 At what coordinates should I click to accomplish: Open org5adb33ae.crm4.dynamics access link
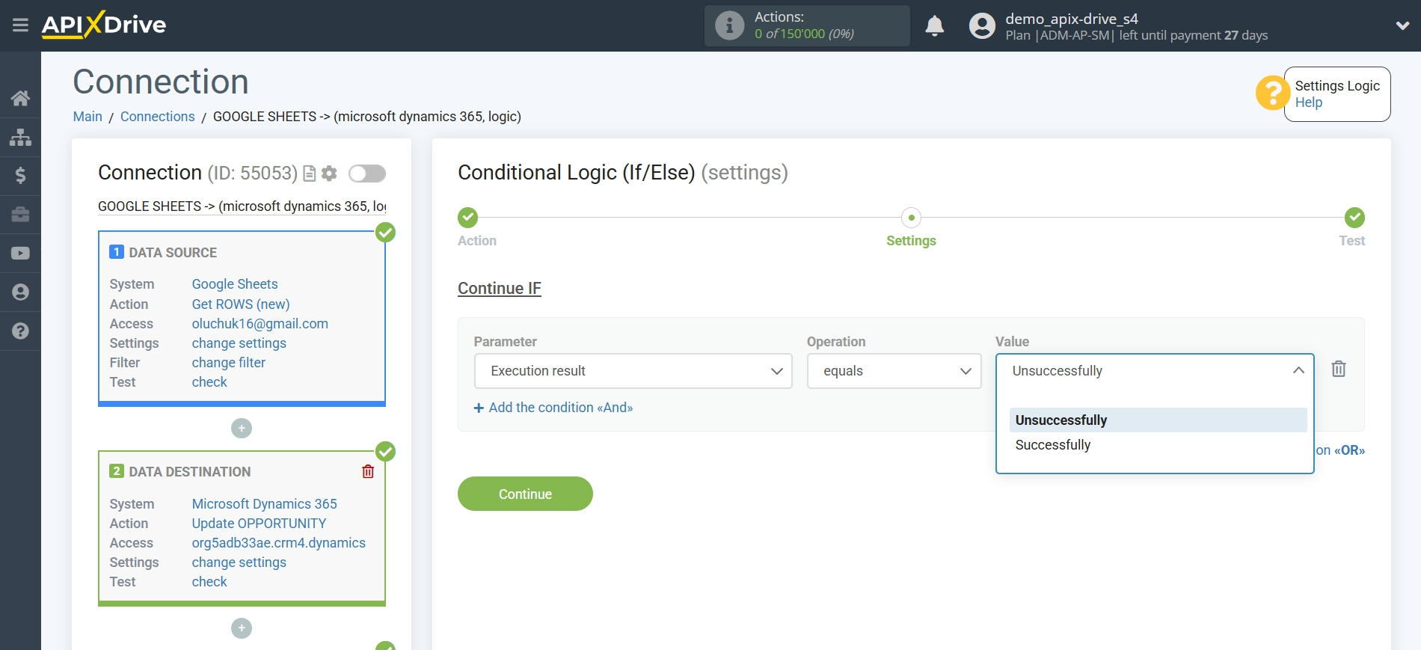[279, 543]
